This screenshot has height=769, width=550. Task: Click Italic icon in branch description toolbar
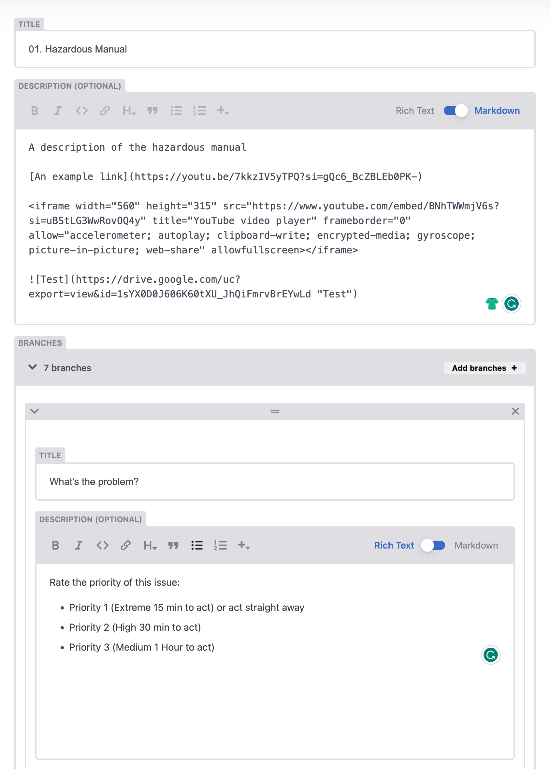[79, 545]
